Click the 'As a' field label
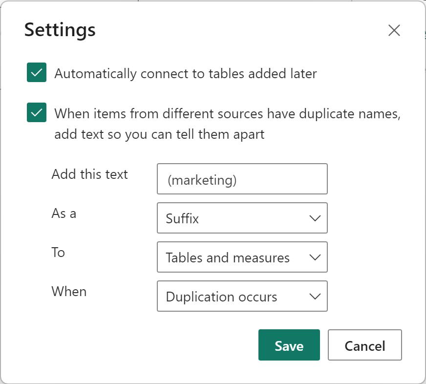Image resolution: width=426 pixels, height=384 pixels. pos(64,213)
